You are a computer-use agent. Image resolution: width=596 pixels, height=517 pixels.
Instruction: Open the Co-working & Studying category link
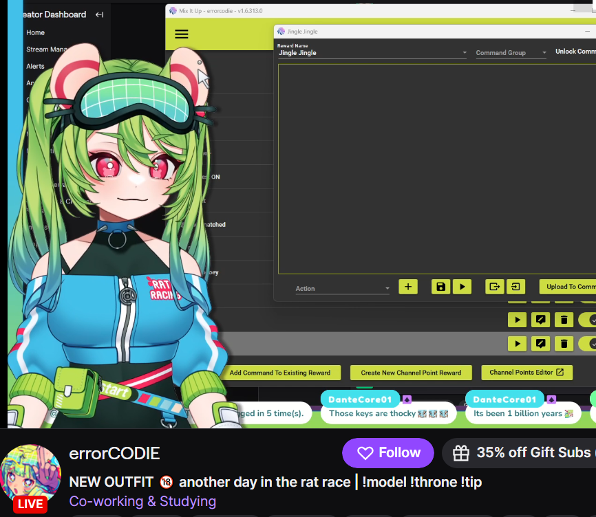[142, 501]
